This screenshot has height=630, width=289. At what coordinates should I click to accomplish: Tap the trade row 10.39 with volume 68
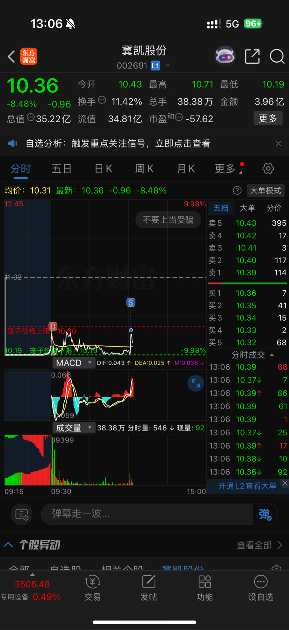click(248, 367)
